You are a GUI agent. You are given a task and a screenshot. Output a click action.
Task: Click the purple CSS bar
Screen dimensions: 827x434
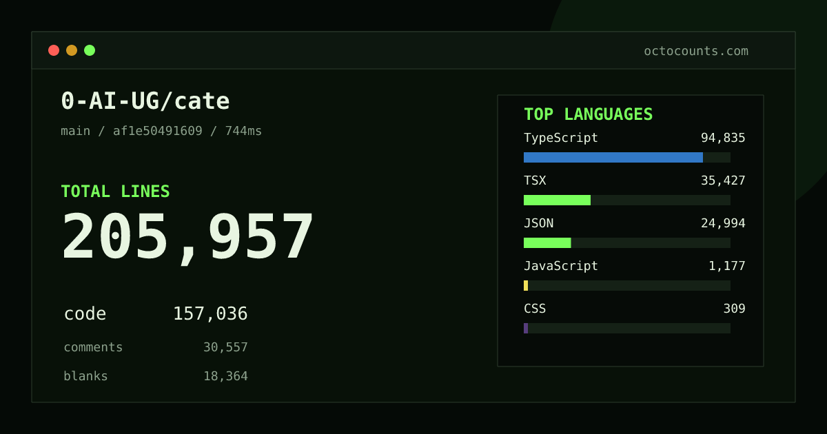526,328
